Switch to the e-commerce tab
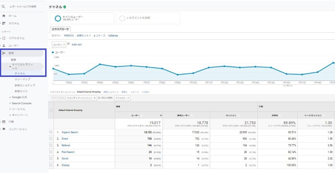The height and width of the screenshot is (173, 335). pos(99,36)
